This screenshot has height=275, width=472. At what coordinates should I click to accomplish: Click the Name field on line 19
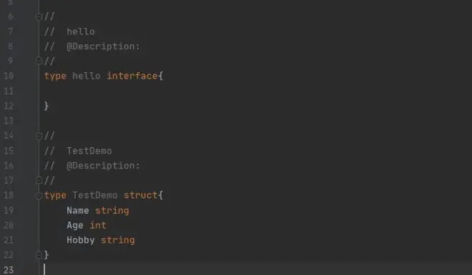point(78,211)
